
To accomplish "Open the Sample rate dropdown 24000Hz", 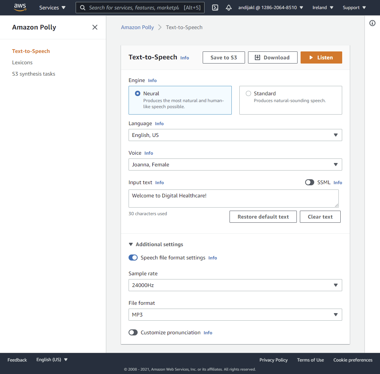I will [235, 285].
